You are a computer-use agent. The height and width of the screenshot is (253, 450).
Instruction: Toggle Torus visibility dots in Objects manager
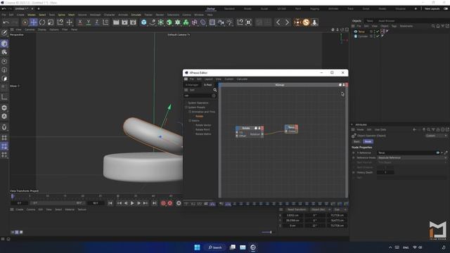click(374, 32)
